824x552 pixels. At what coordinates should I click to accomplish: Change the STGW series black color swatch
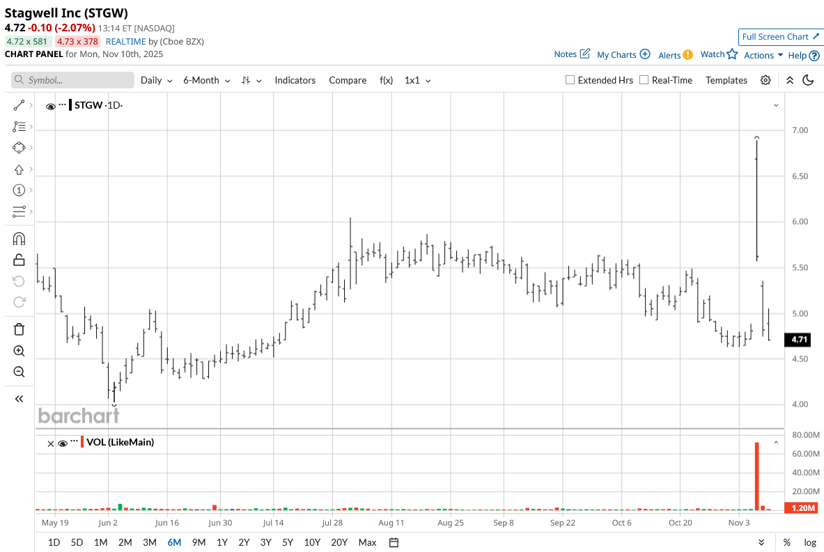tap(70, 105)
